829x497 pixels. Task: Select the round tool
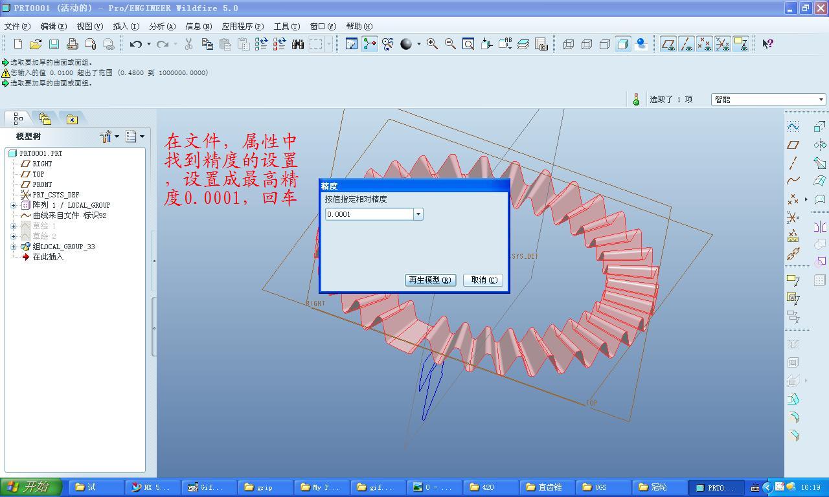(793, 417)
